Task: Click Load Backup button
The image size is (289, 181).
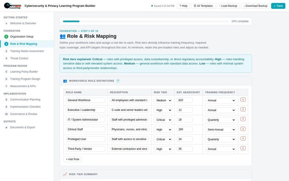Action: point(228,6)
